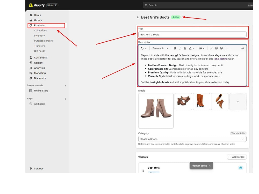The image size is (259, 194).
Task: Click the insert link icon
Action: coord(211,48)
